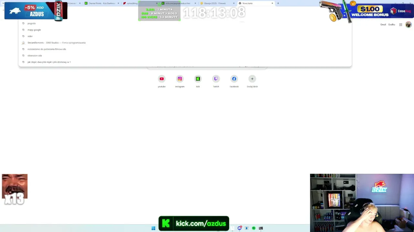Select the 'vider' search suggestion

185,36
